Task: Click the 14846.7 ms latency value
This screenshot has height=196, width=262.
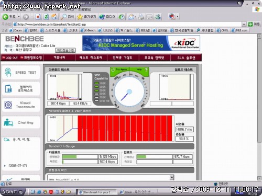Action: point(184,130)
